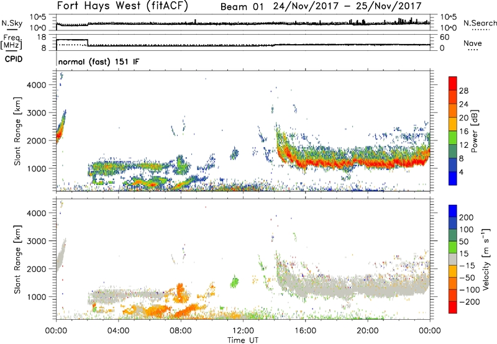Viewport: 497px width, 344px height.
Task: Click the '20:00' time axis tick
Action: 368,331
